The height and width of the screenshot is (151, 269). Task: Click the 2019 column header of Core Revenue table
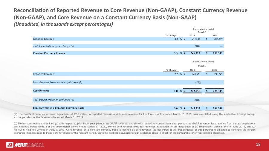214,70
